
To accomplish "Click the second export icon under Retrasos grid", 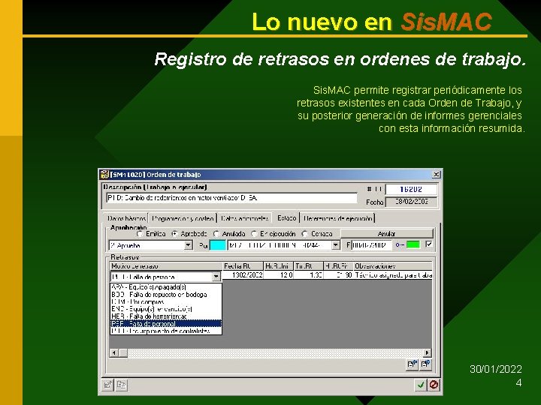I will [x=425, y=364].
